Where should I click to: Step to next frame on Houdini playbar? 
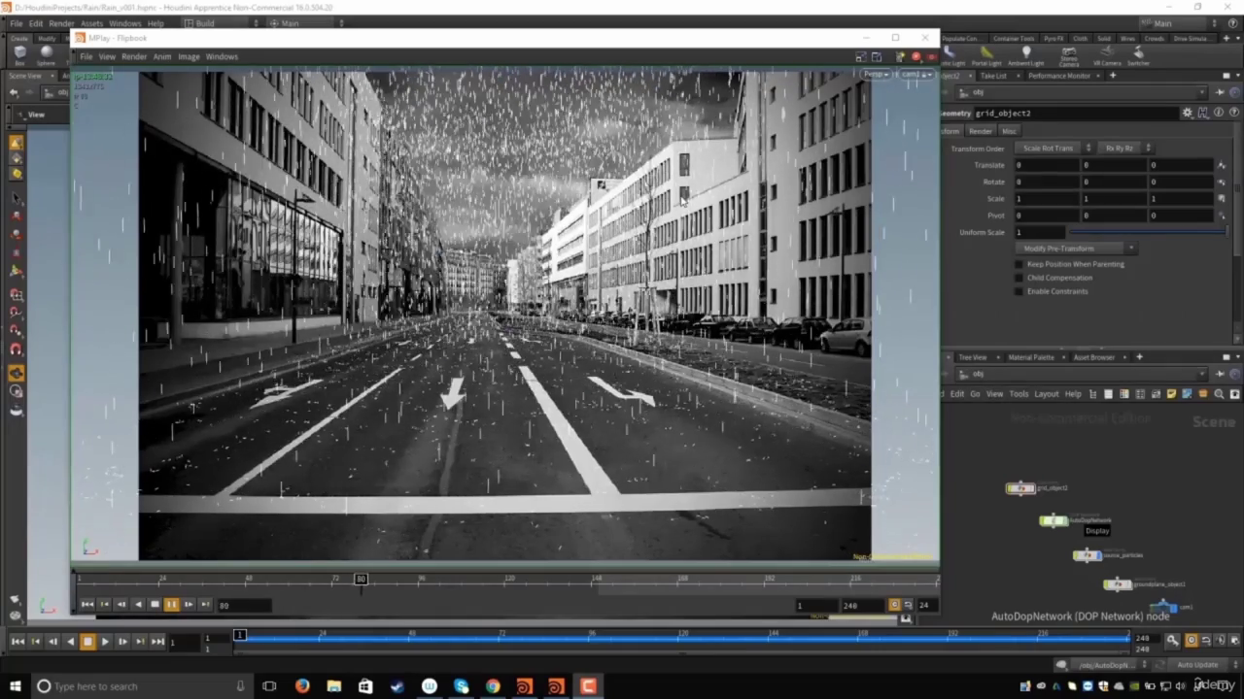(x=122, y=641)
